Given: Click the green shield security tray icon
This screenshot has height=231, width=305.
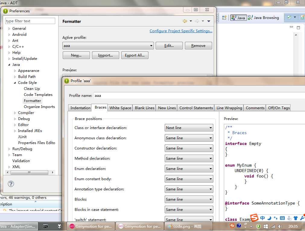Looking at the screenshot, I should pyautogui.click(x=258, y=226).
